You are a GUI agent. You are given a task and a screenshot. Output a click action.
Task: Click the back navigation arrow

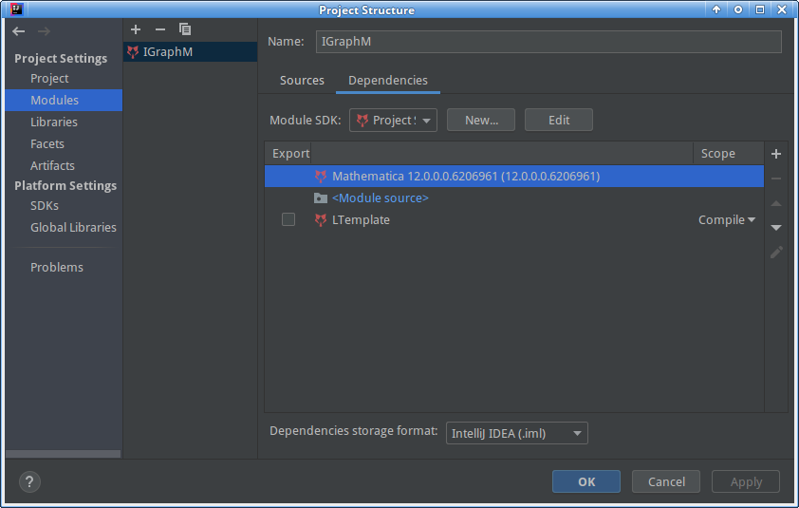coord(19,31)
